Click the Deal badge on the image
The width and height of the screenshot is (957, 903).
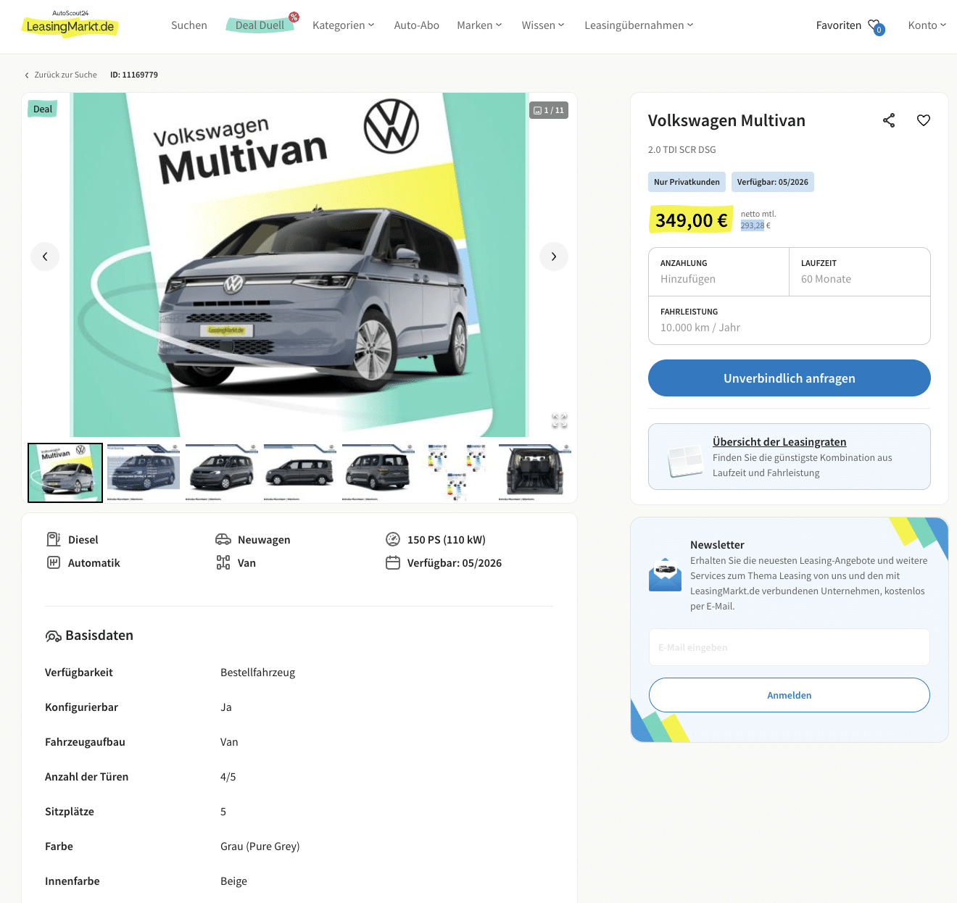click(x=43, y=109)
